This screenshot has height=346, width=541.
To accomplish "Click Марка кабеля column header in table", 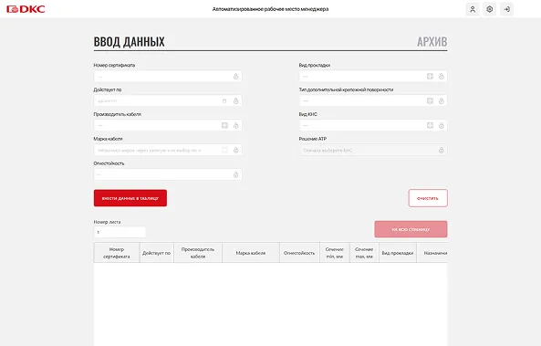I will pos(251,253).
